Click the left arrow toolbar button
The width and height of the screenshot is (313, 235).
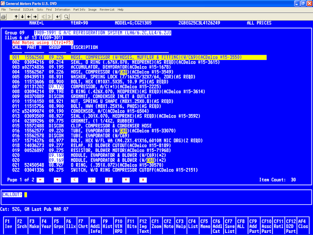click(x=29, y=17)
